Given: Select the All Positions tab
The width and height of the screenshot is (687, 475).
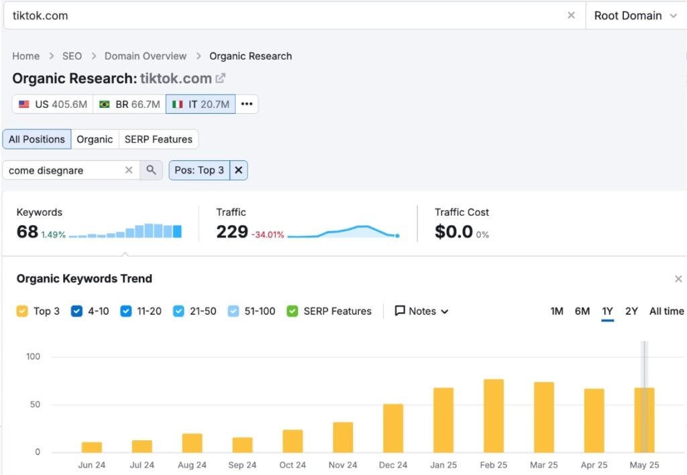Looking at the screenshot, I should [x=37, y=139].
